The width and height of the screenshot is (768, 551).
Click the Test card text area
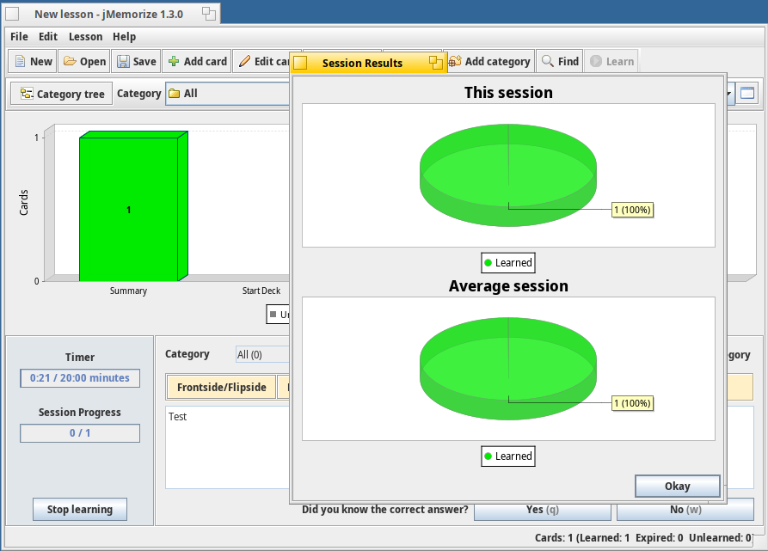(228, 447)
